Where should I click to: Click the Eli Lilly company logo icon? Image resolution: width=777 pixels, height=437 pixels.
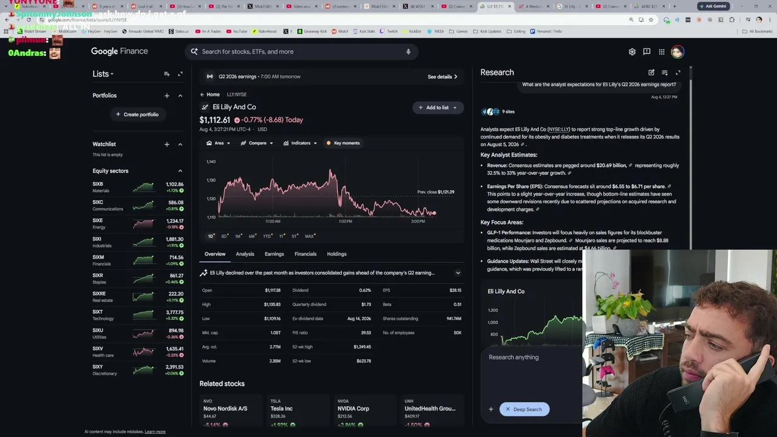point(205,107)
